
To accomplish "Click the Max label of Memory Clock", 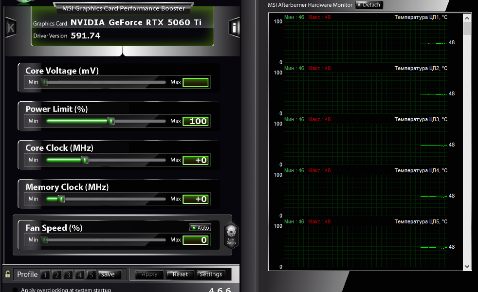I will [176, 199].
